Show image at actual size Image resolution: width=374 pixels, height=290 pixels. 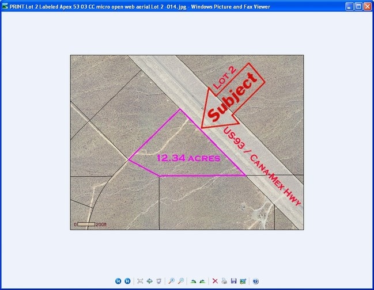(x=149, y=281)
